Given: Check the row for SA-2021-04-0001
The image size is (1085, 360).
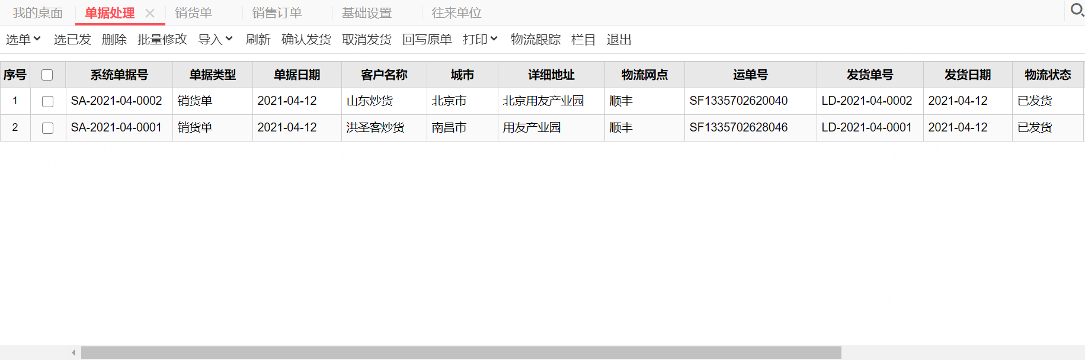Looking at the screenshot, I should (47, 128).
